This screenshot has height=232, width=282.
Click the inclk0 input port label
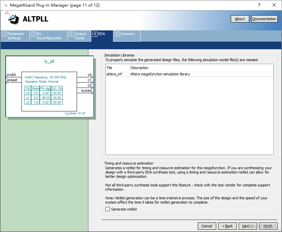click(11, 75)
